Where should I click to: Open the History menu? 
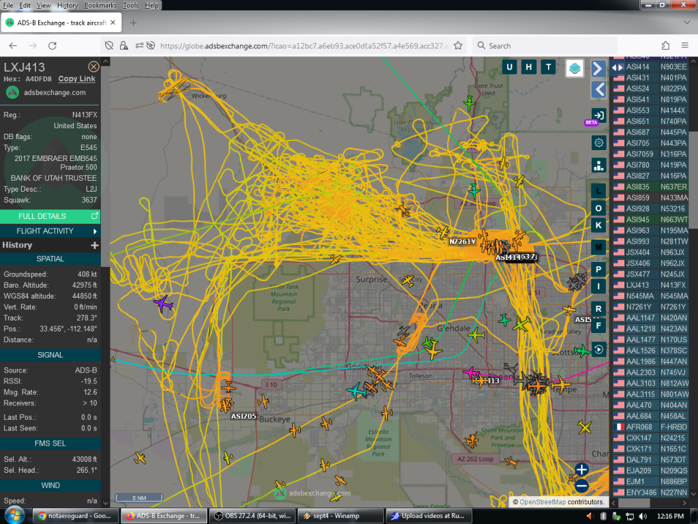coord(67,5)
